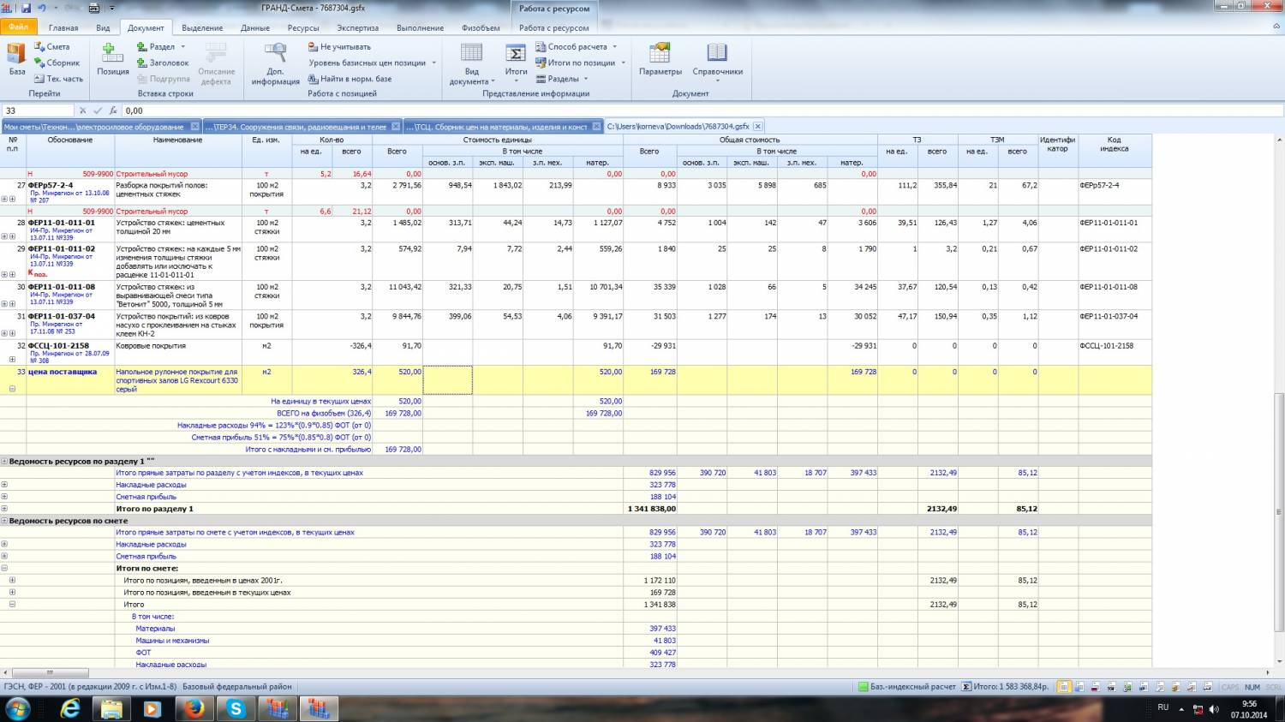Click the Сборник icon in Перейти group
This screenshot has width=1285, height=722.
tap(39, 63)
